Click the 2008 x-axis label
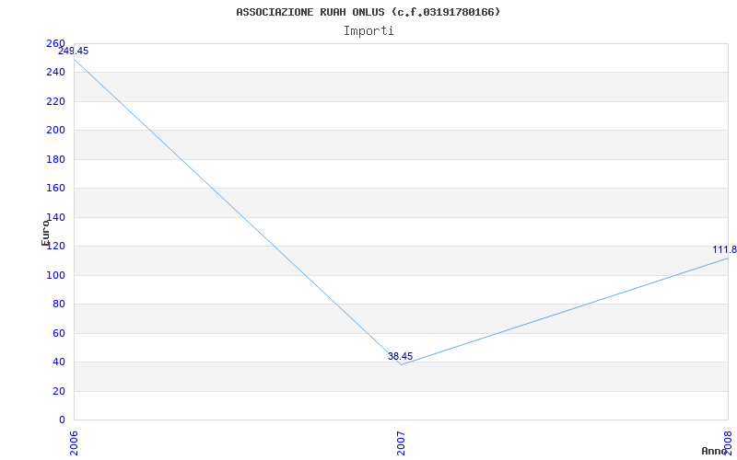 tap(729, 443)
